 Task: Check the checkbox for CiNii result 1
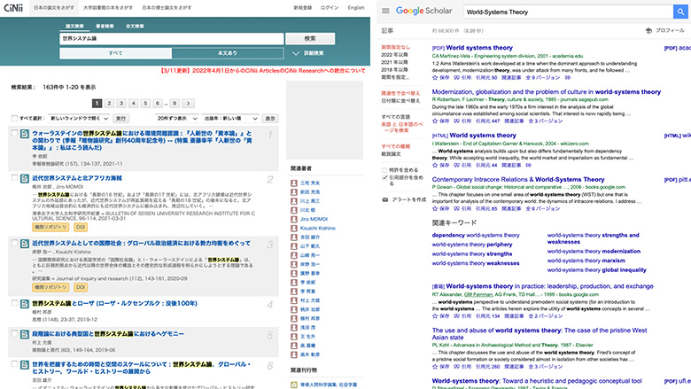(x=14, y=133)
